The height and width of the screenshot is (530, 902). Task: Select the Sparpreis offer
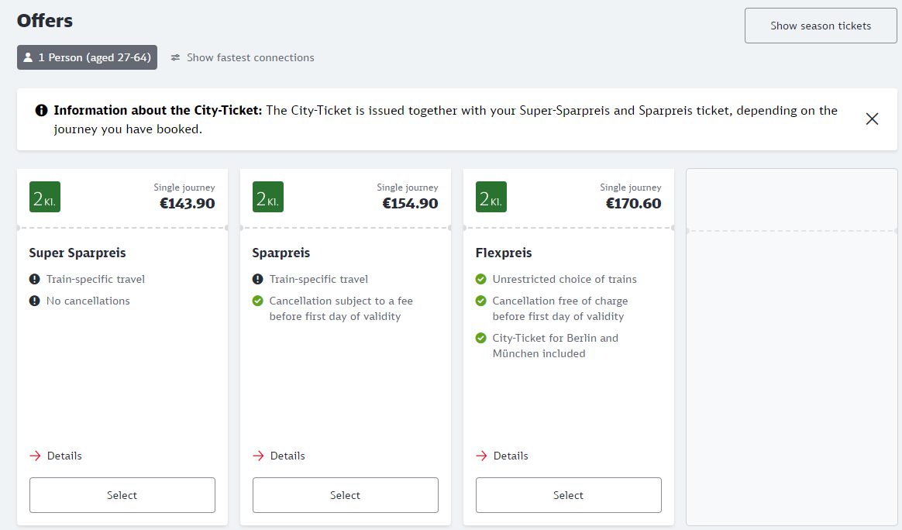click(x=345, y=495)
